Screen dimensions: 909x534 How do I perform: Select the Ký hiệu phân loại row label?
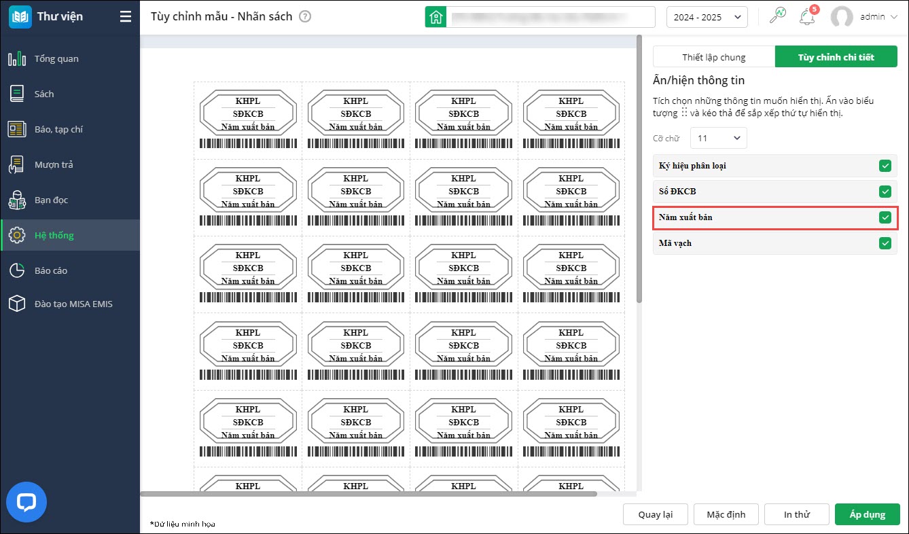693,166
